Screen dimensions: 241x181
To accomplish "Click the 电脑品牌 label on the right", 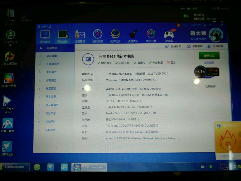I will click(x=210, y=86).
